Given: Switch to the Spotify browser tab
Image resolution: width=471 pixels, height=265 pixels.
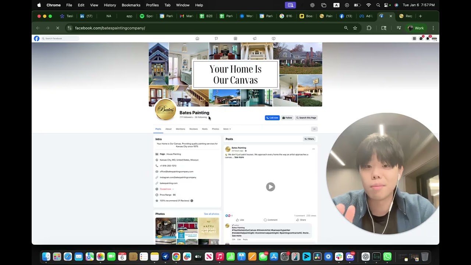Looking at the screenshot, I should [146, 16].
